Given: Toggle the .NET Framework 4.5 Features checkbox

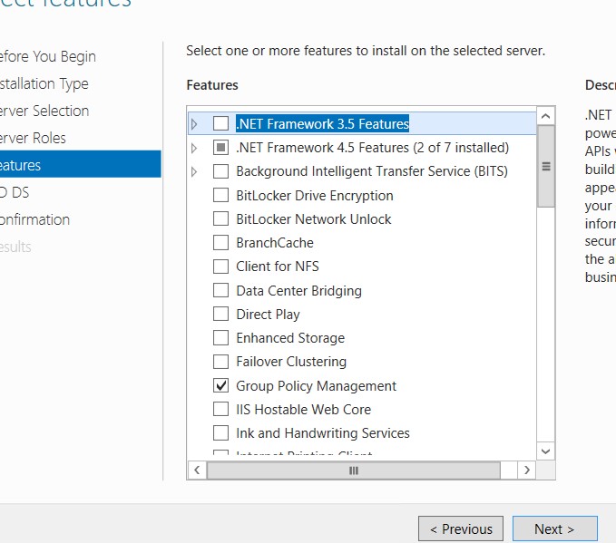Looking at the screenshot, I should click(220, 148).
